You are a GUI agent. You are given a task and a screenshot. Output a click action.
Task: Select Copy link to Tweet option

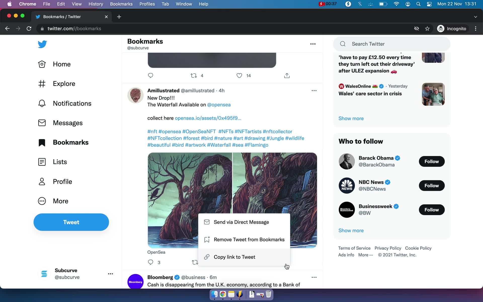tap(234, 257)
